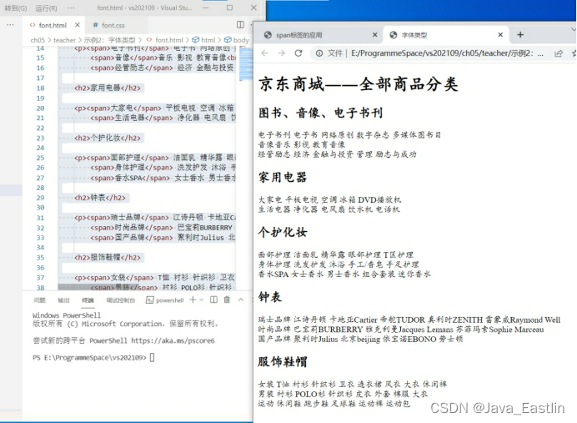
Task: Go forward in the browser
Action: [282, 53]
